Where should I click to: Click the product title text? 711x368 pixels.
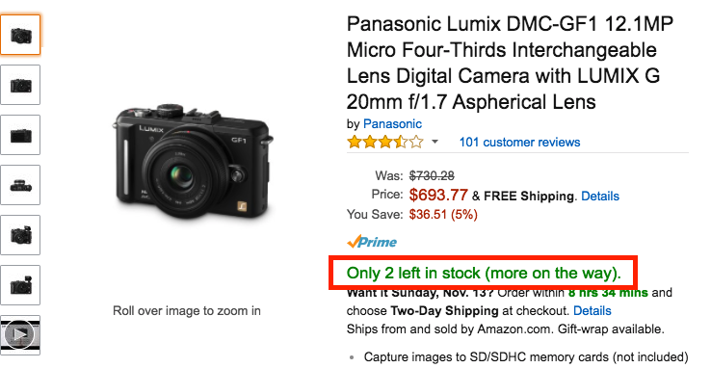(510, 63)
